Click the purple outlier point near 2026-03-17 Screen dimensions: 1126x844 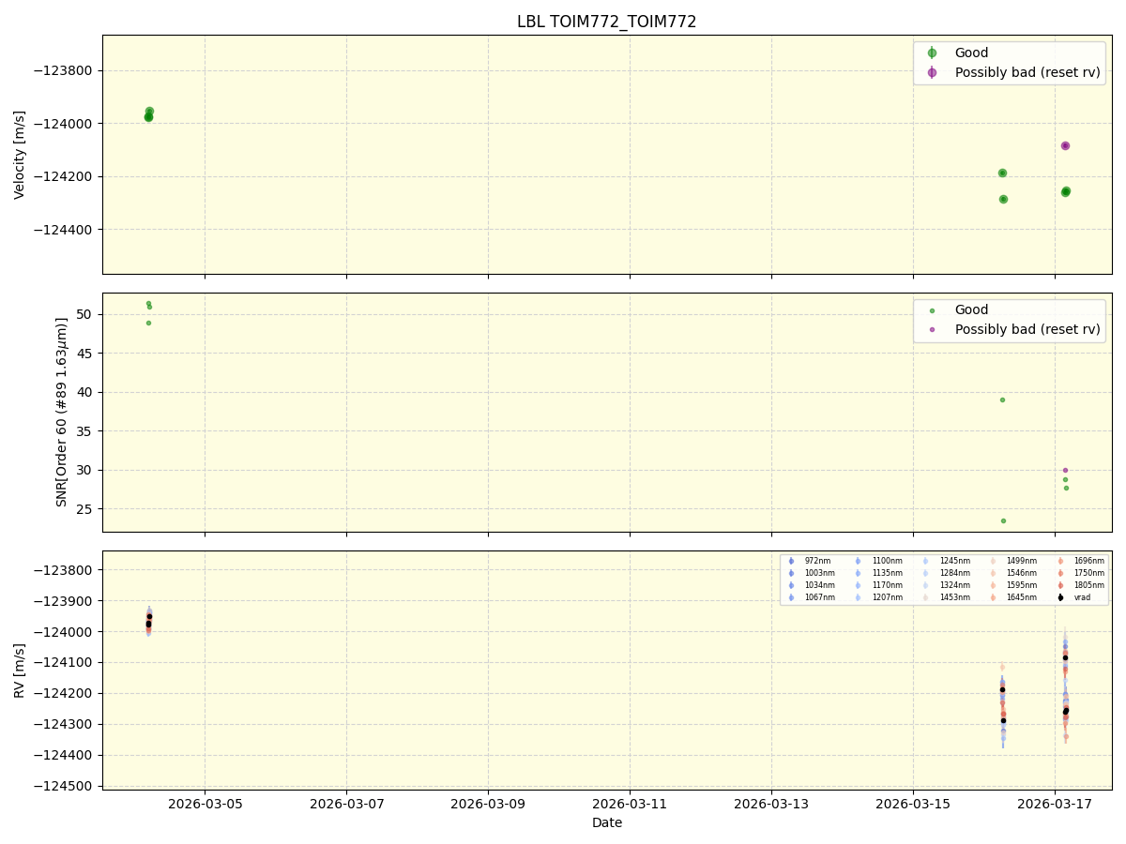tap(1064, 145)
